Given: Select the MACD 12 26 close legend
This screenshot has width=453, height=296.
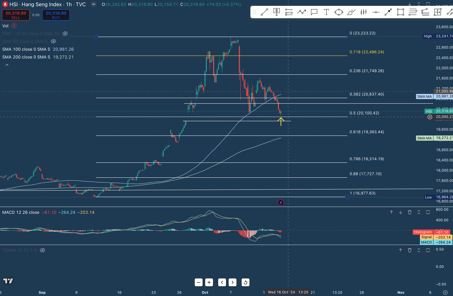Looking at the screenshot, I should (21, 212).
